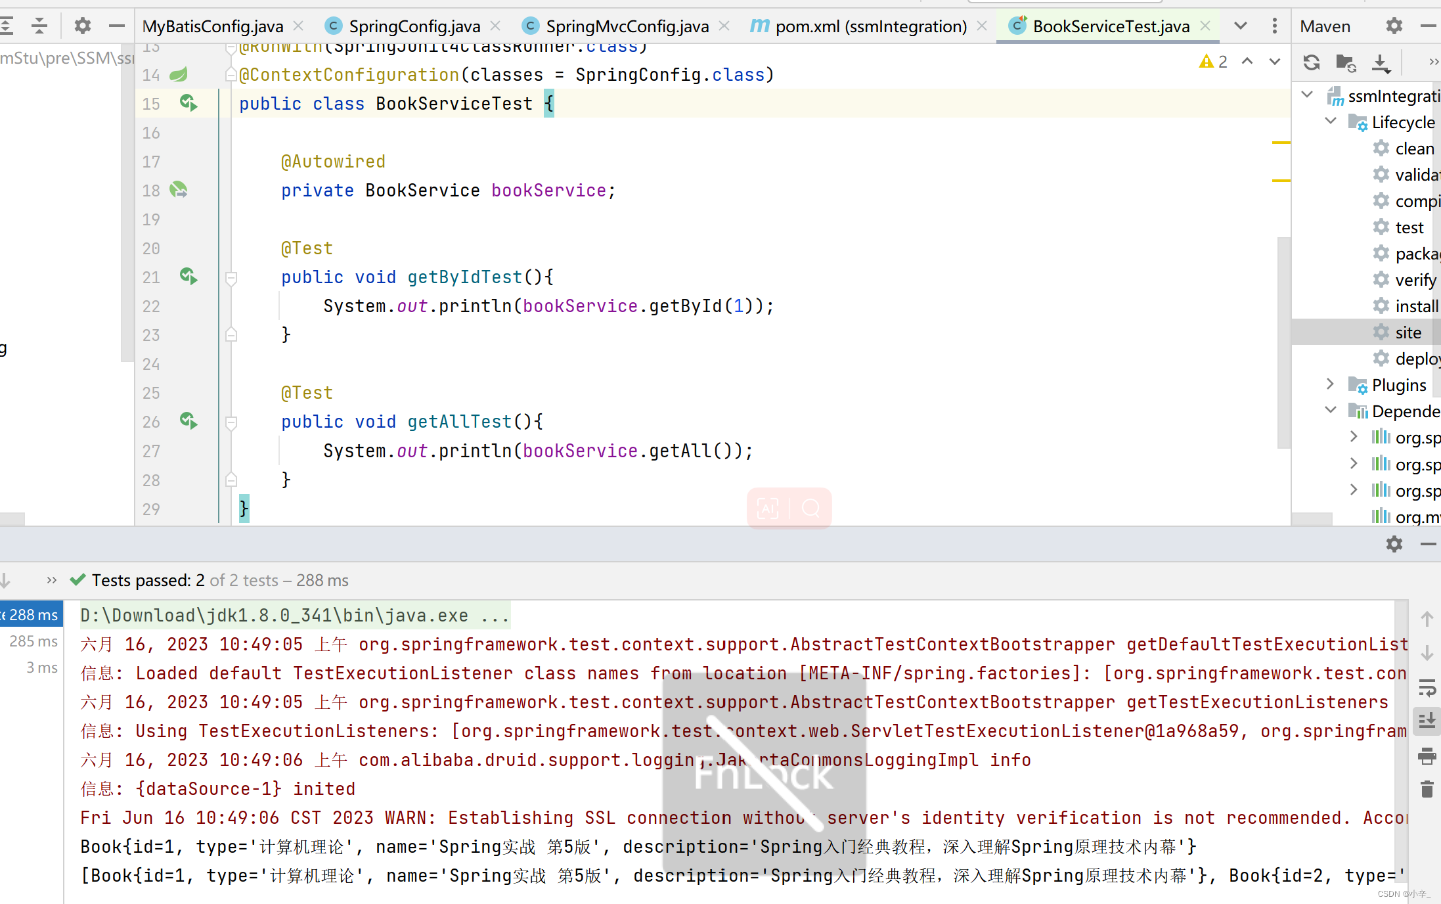Collapse the getByIdTest method fold marker
1441x904 pixels.
[x=231, y=278]
